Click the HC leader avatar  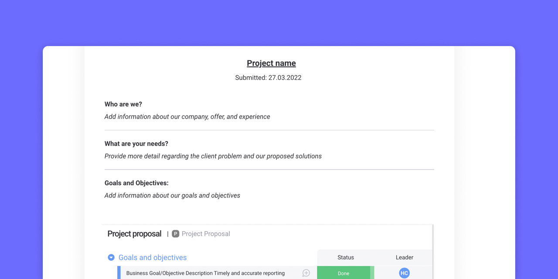[404, 273]
